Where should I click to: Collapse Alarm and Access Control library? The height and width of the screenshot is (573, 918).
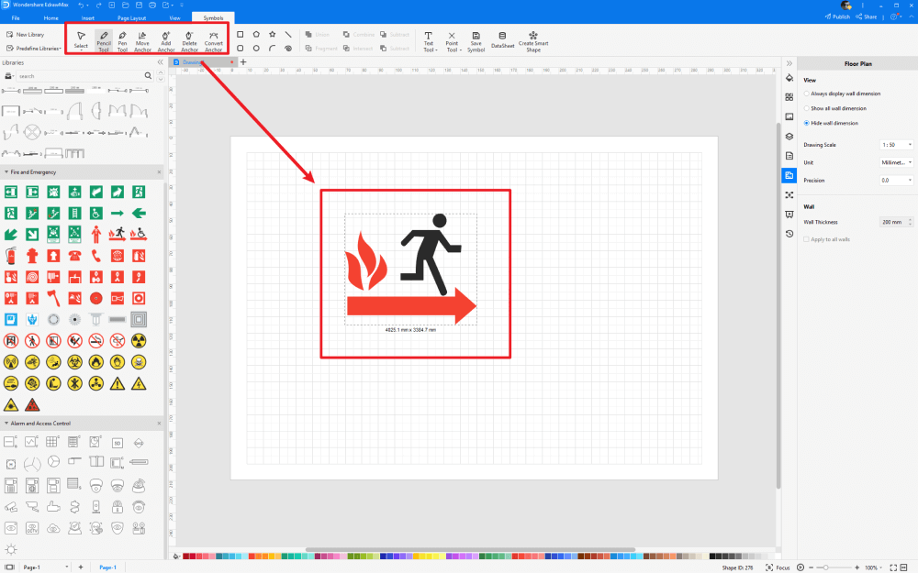tap(6, 424)
